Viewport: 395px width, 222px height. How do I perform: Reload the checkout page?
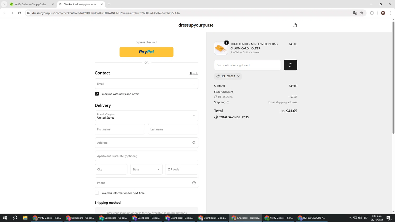(19, 13)
